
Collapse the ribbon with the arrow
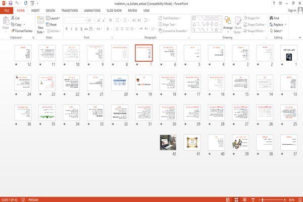(x=299, y=37)
